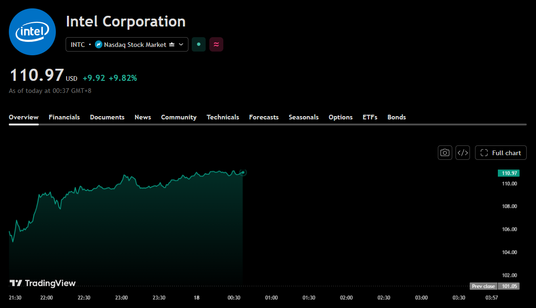Click the 110.97 green price label on axis
Viewport: 536px width, 308px height.
[509, 173]
